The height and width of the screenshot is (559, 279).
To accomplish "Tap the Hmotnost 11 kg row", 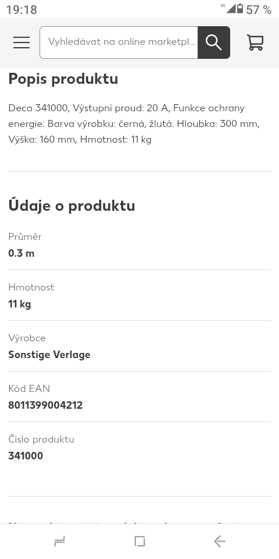I will click(139, 296).
